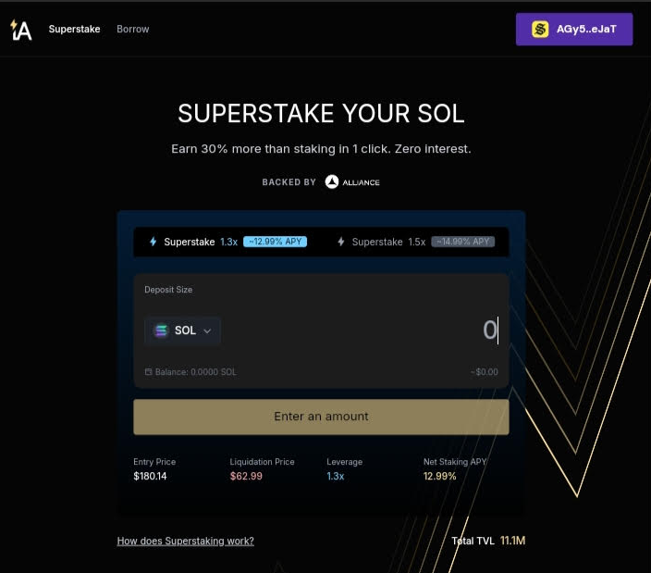Click the ~14.99% APY badge
651x573 pixels.
click(x=462, y=242)
